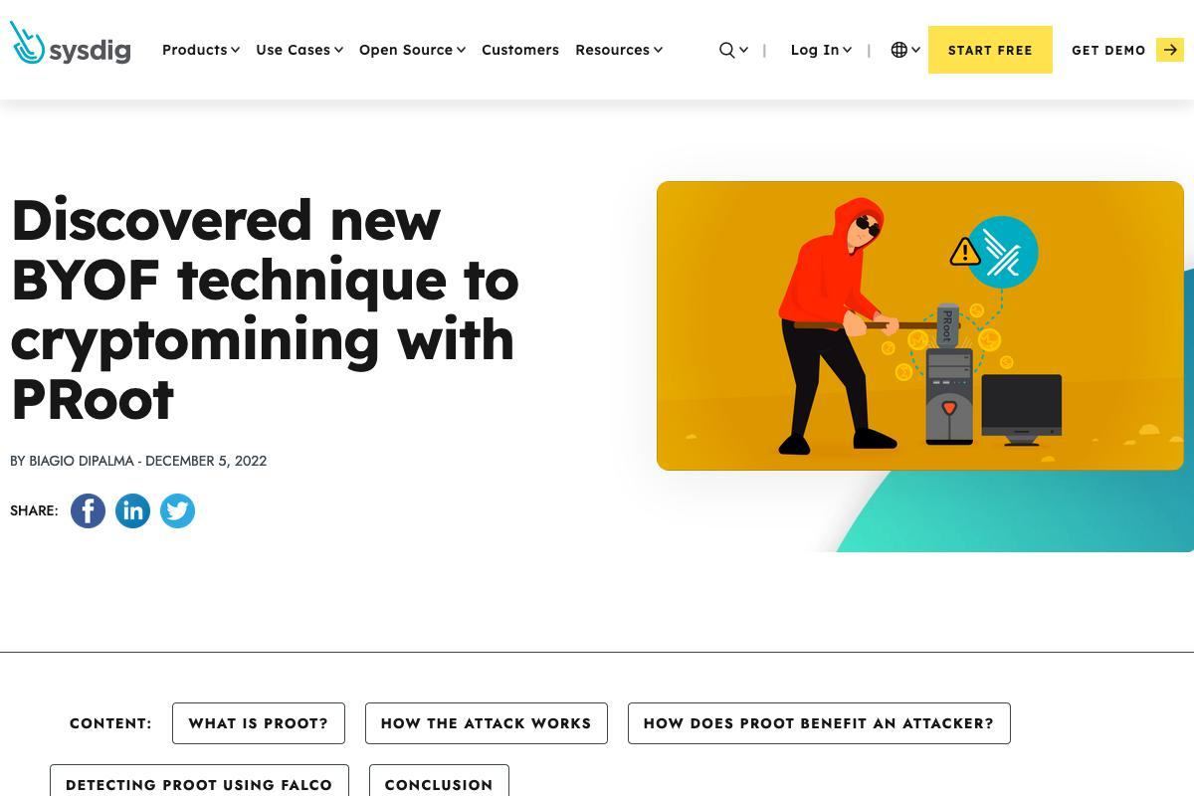The width and height of the screenshot is (1194, 796).
Task: Expand the Resources menu
Action: click(619, 50)
